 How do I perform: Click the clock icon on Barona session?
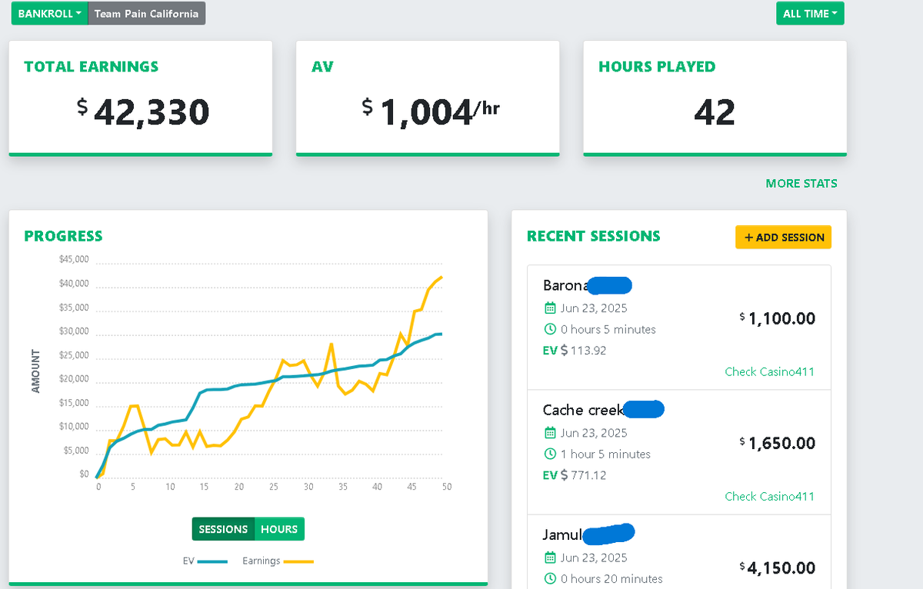click(551, 329)
